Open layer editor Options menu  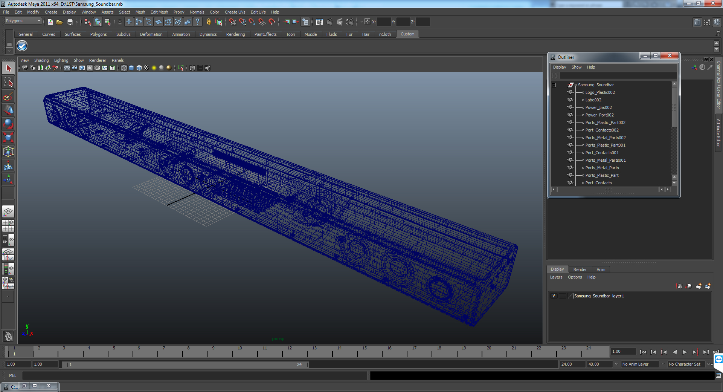(x=575, y=277)
